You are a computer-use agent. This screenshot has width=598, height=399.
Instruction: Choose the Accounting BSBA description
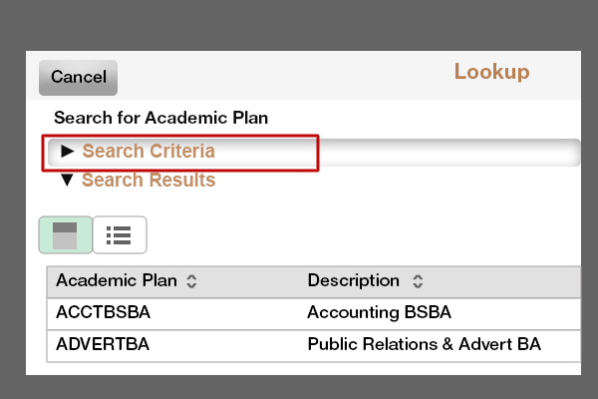point(379,312)
